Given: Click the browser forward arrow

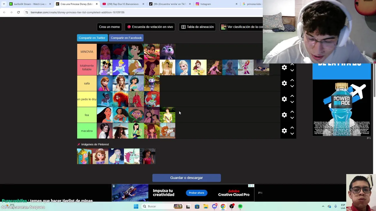Looking at the screenshot, I should click(11, 12).
